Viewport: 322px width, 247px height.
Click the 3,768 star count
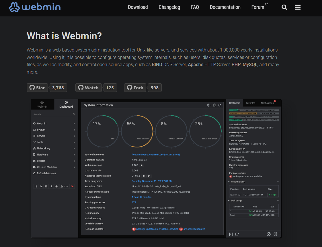[58, 88]
